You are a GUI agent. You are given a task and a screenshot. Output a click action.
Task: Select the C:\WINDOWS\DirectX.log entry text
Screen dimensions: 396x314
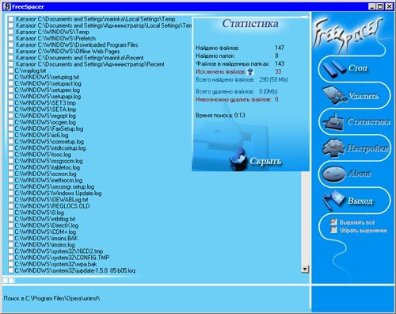pyautogui.click(x=47, y=225)
